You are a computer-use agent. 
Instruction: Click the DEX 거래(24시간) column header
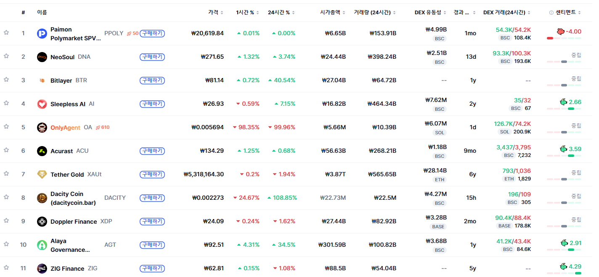[x=507, y=13]
